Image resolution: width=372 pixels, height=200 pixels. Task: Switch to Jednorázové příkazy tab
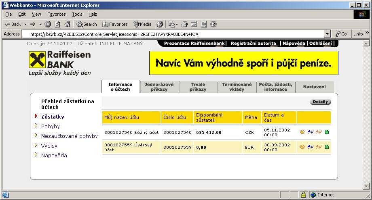[159, 87]
